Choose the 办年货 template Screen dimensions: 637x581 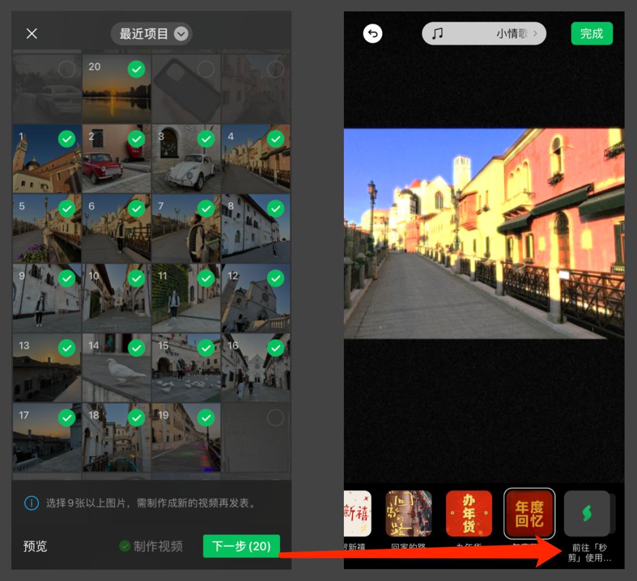[x=469, y=513]
